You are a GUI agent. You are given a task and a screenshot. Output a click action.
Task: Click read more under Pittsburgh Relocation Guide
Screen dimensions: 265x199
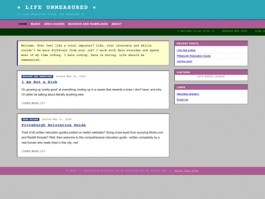point(33,151)
